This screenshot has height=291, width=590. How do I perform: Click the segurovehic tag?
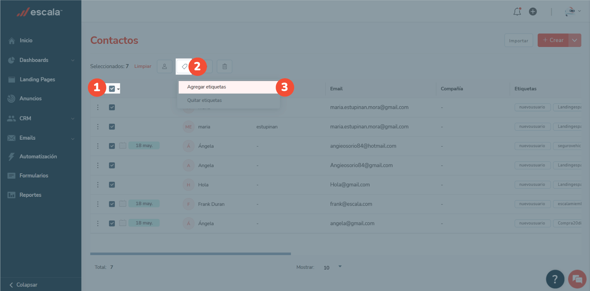pos(568,146)
